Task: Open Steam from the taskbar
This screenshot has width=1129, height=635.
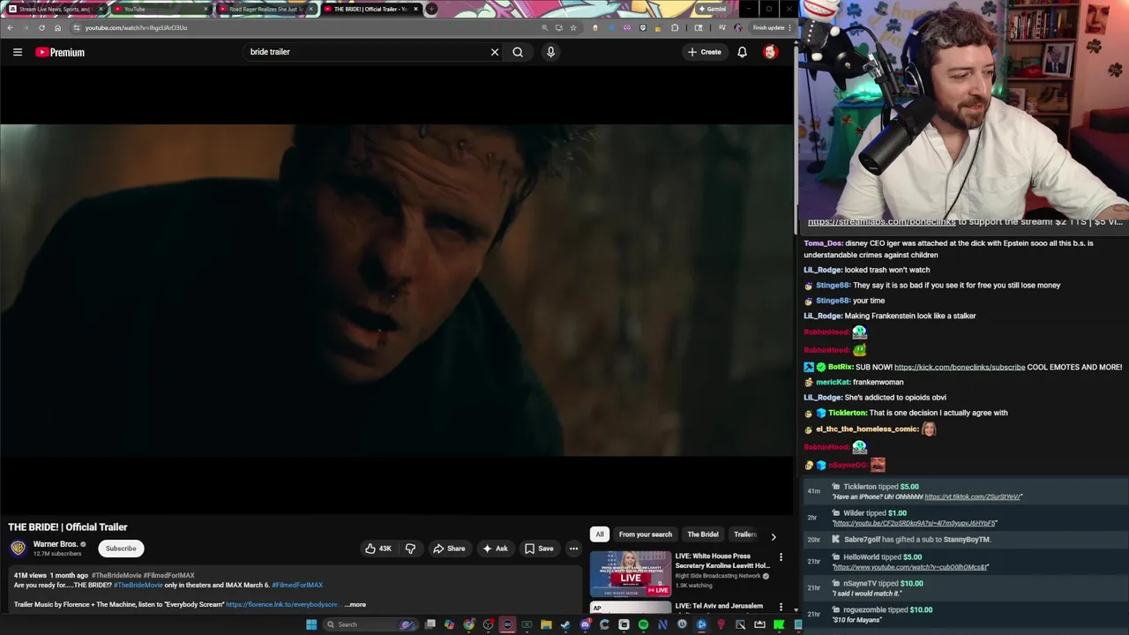Action: pyautogui.click(x=565, y=624)
